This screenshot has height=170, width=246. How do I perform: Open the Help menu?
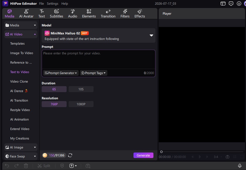pos(65,3)
